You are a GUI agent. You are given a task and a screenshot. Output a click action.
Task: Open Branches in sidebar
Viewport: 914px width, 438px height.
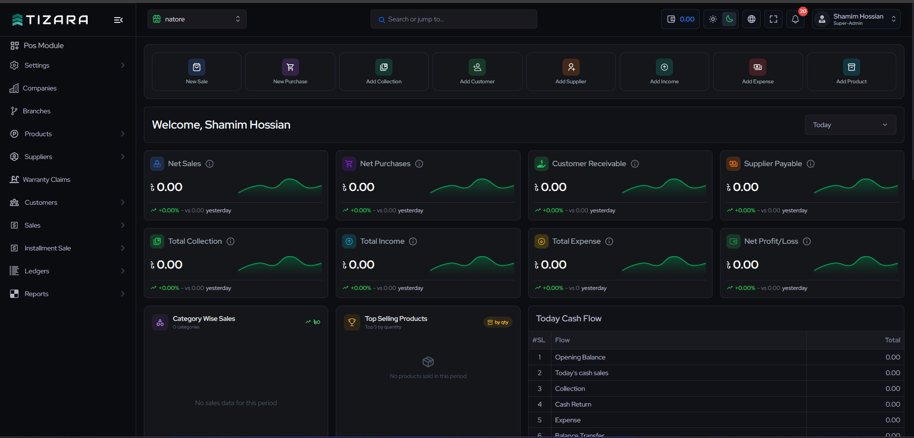68,111
